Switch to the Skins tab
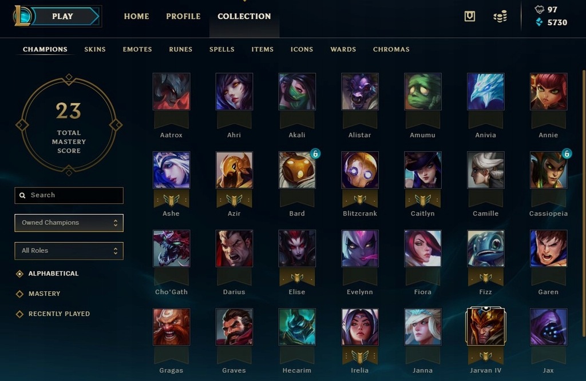The image size is (586, 381). pos(95,49)
